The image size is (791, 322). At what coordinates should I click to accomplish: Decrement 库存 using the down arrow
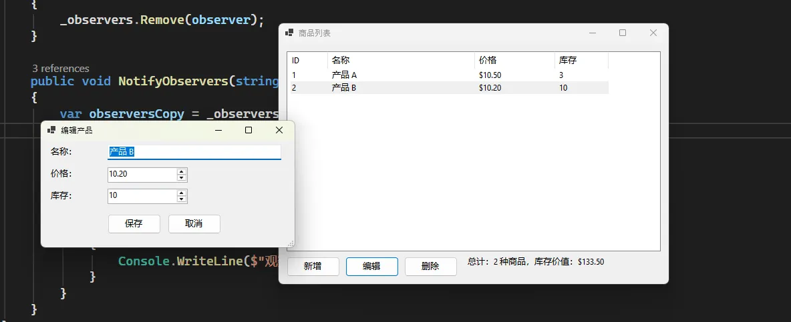(181, 199)
